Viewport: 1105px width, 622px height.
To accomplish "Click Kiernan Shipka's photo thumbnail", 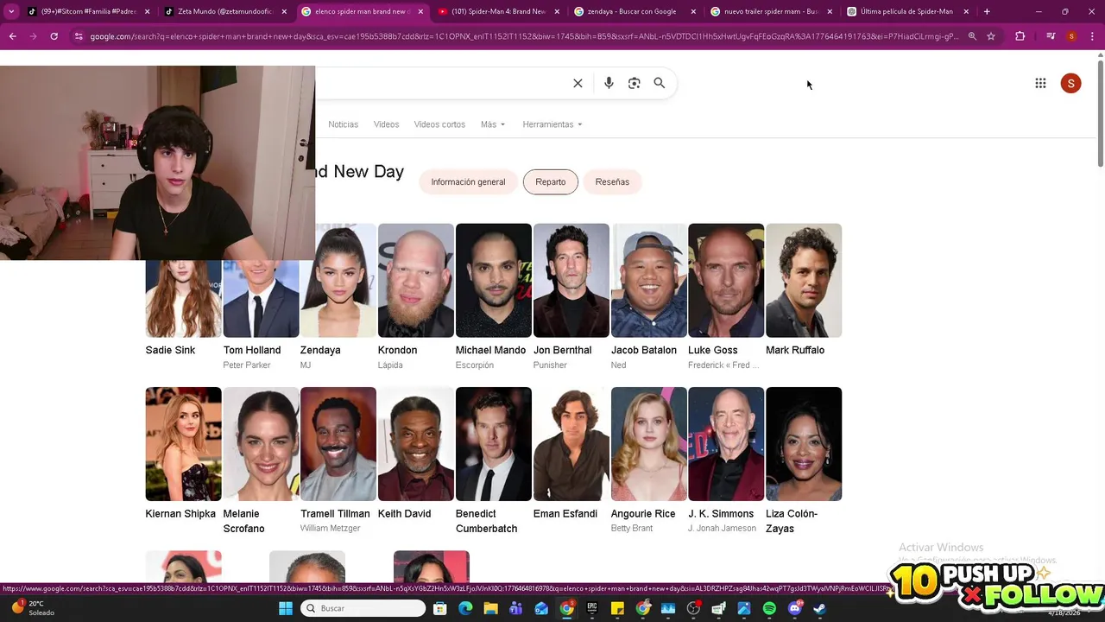I will (x=183, y=444).
